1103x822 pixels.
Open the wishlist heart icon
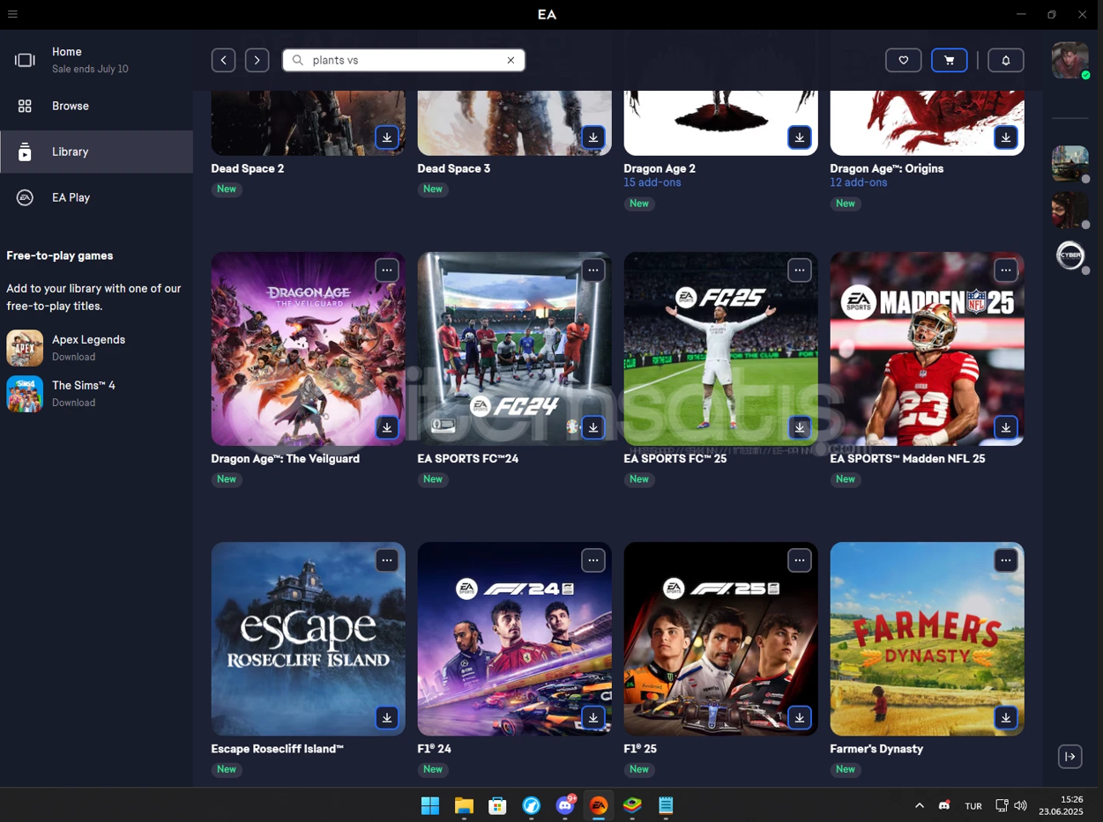click(x=904, y=60)
